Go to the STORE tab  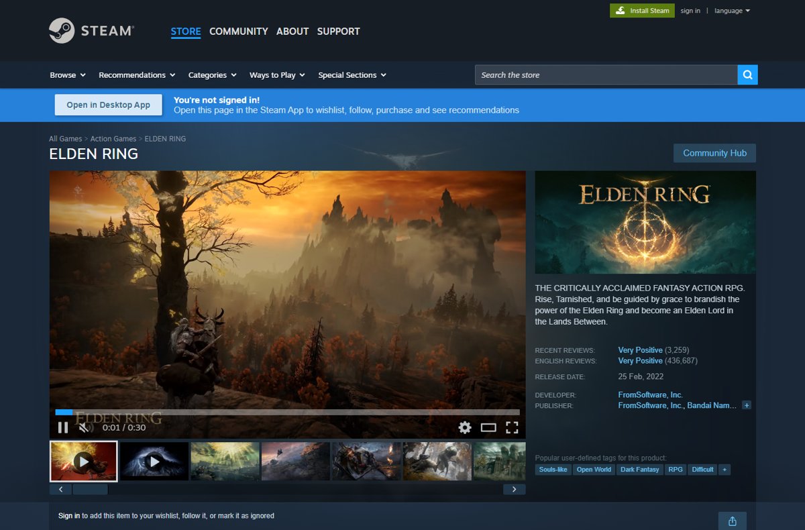[186, 32]
